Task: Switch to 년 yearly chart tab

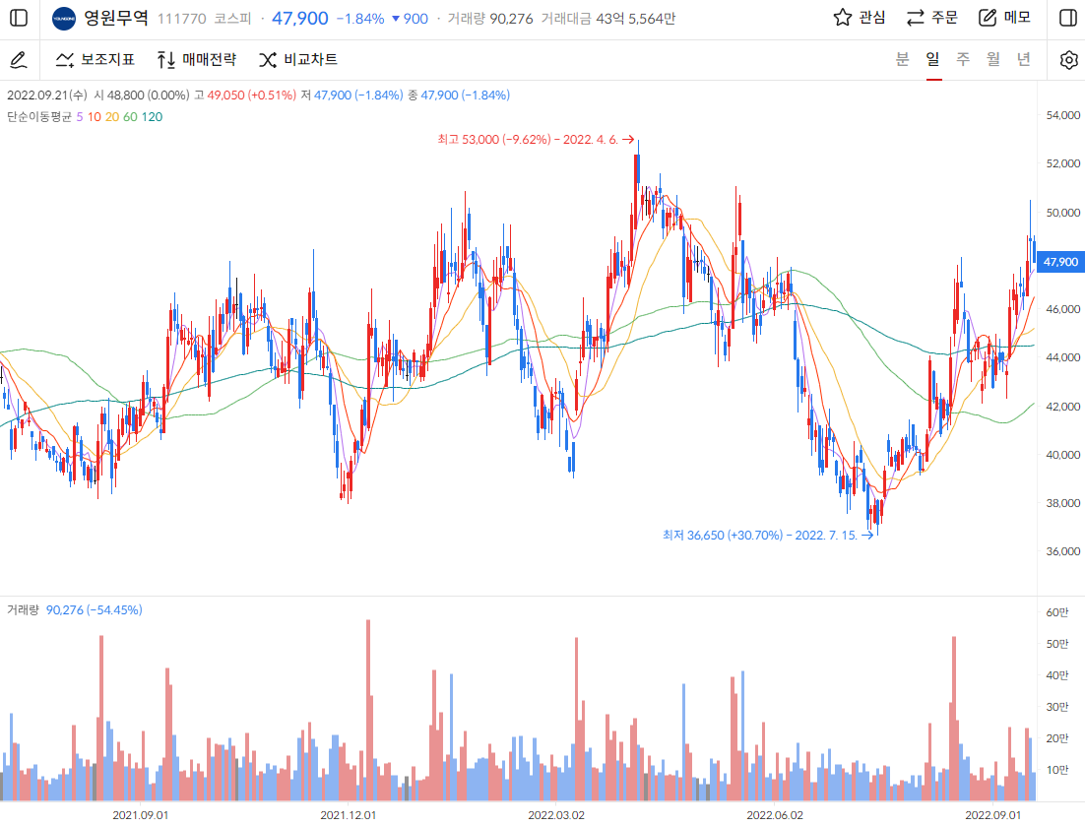Action: pyautogui.click(x=1024, y=59)
